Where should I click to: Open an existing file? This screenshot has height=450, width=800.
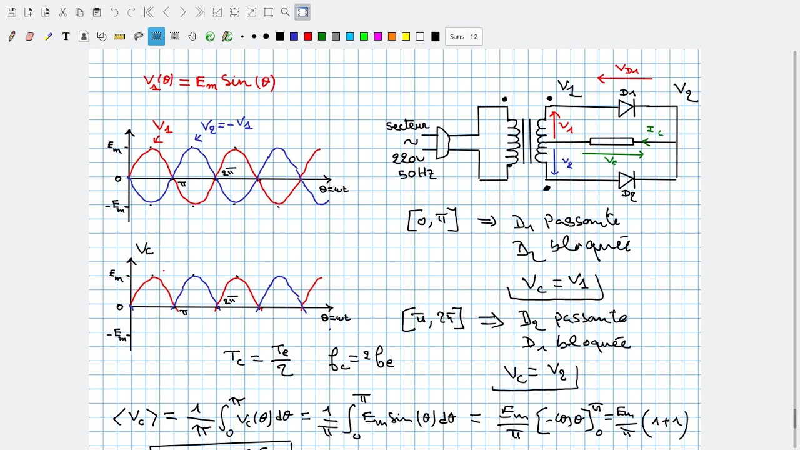[x=46, y=12]
